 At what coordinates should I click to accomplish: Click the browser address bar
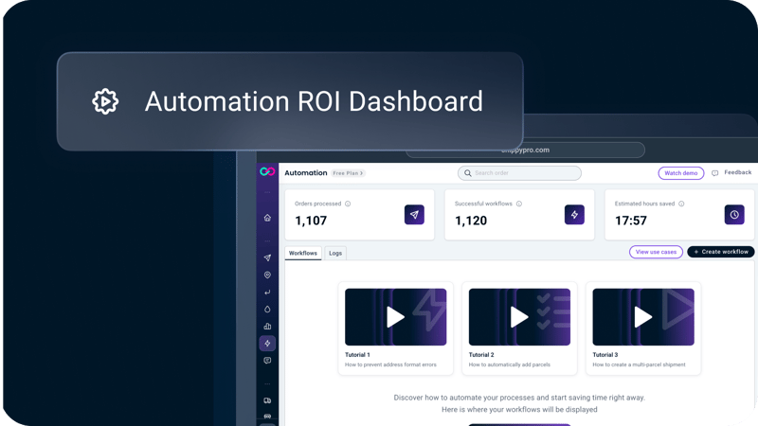(525, 150)
